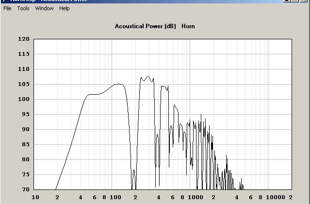
Task: Click the 110 dB axis label
Action: (24, 69)
